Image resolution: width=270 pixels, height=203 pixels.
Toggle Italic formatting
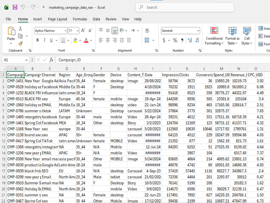pyautogui.click(x=45, y=40)
